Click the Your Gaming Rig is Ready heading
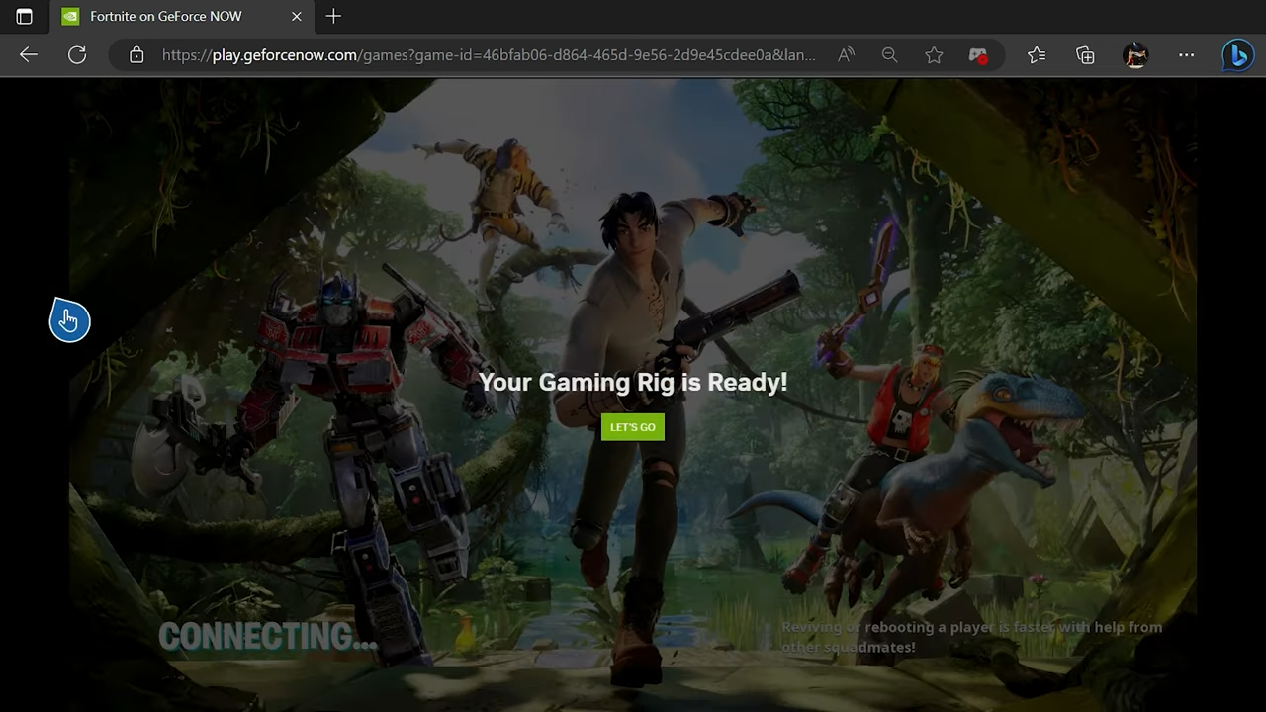The height and width of the screenshot is (712, 1266). tap(633, 382)
